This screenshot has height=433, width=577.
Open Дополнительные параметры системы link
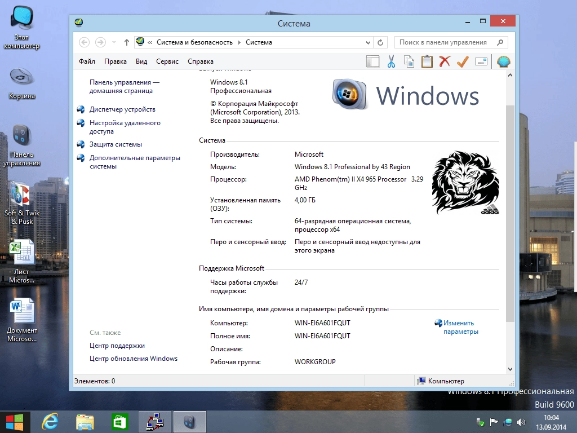click(x=135, y=162)
